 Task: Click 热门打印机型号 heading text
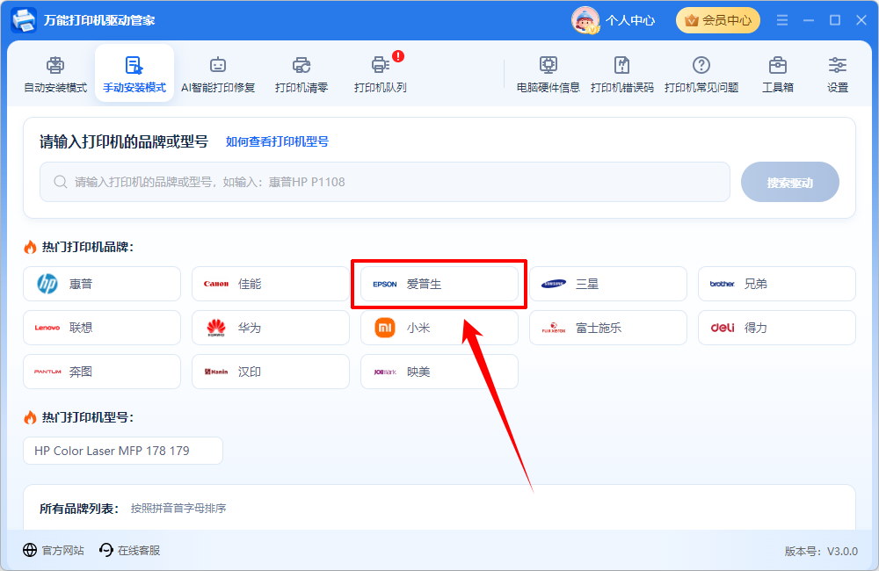(x=87, y=417)
